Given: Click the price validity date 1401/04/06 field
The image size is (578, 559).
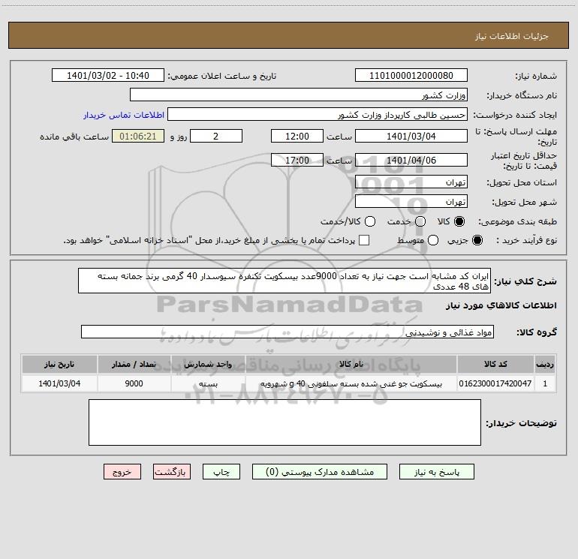Looking at the screenshot, I should [x=411, y=160].
